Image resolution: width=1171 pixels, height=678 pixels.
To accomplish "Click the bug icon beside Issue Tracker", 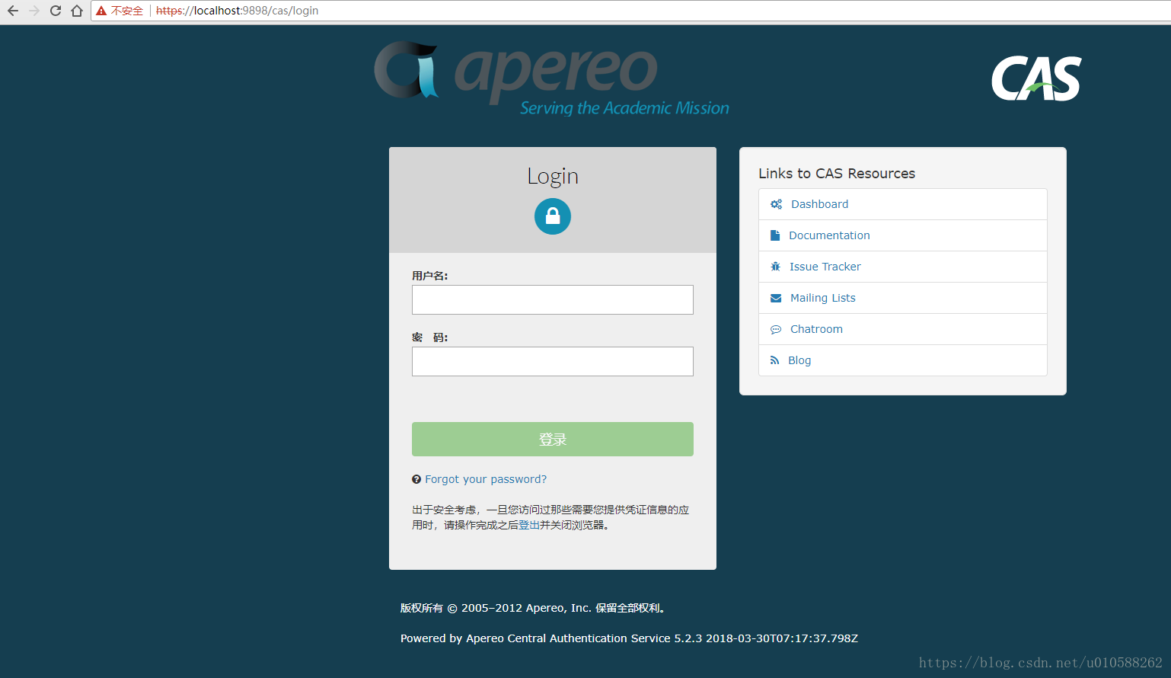I will tap(775, 267).
